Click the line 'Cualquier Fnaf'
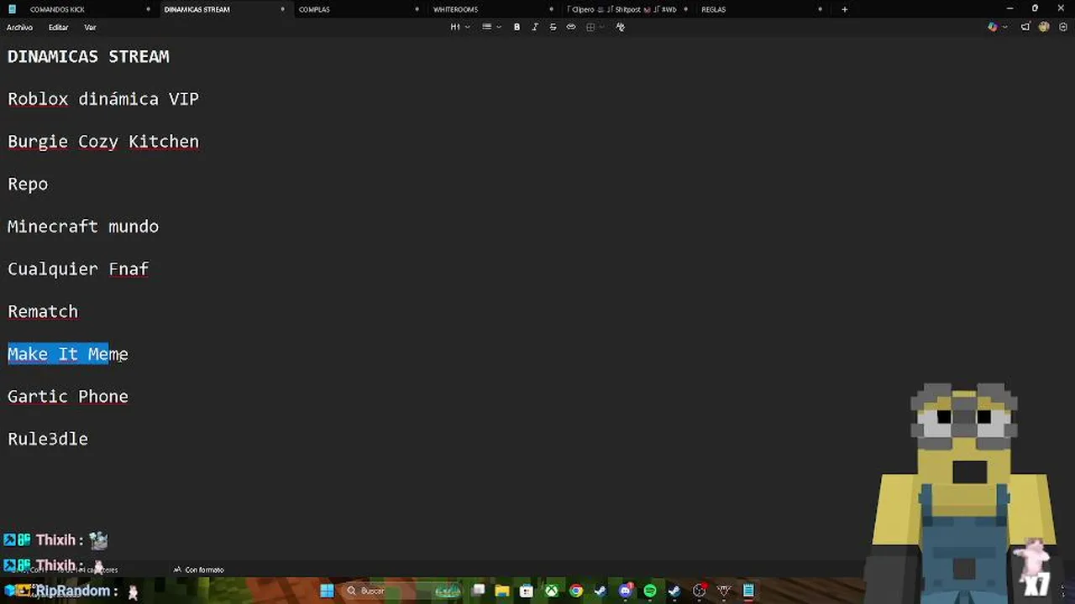 click(78, 269)
